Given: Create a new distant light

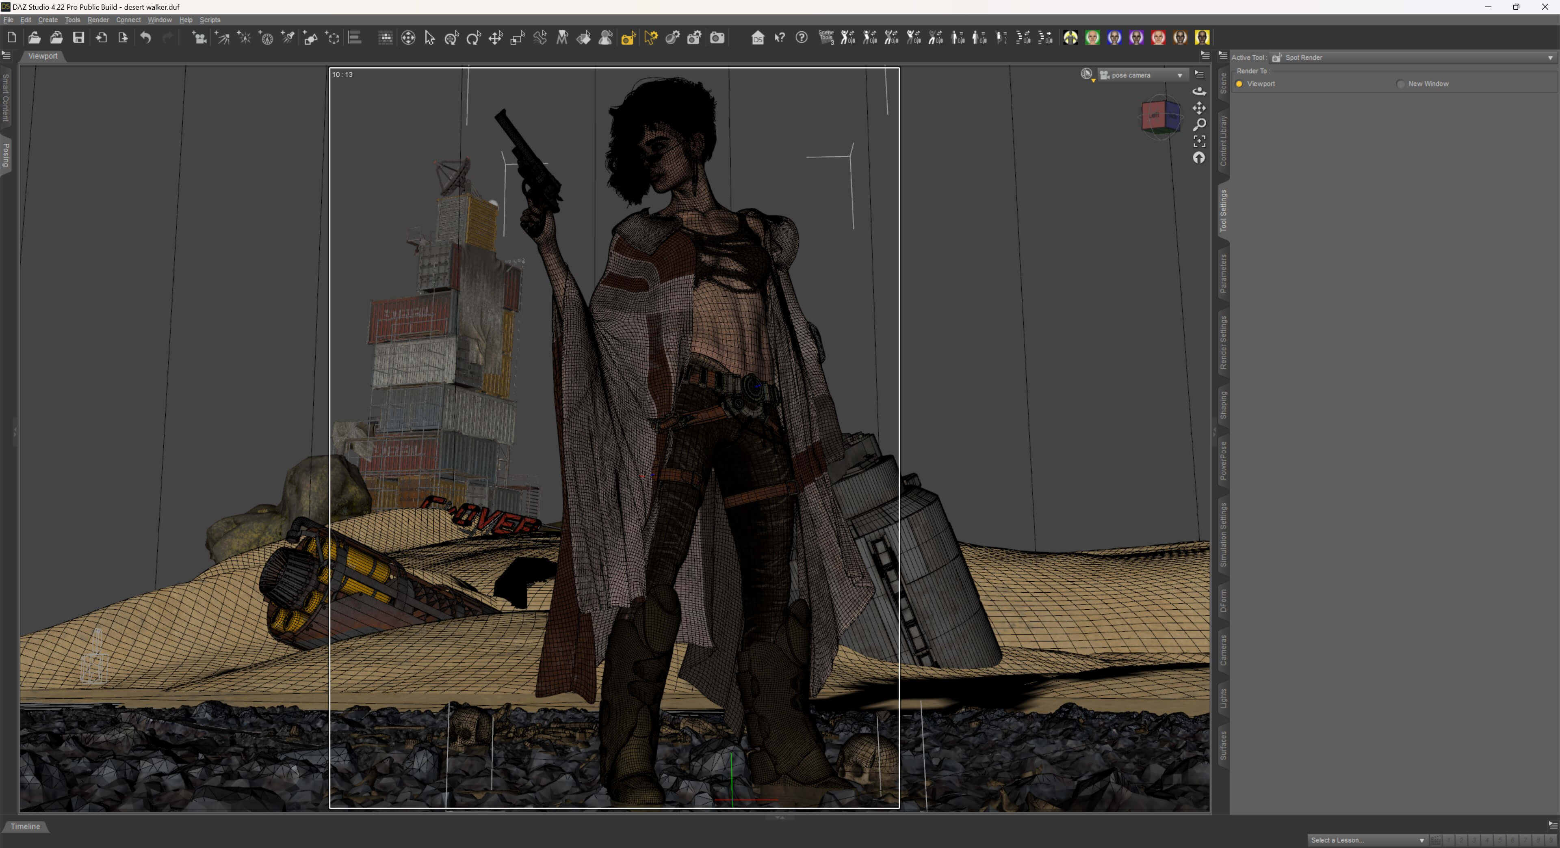Looking at the screenshot, I should click(x=222, y=37).
